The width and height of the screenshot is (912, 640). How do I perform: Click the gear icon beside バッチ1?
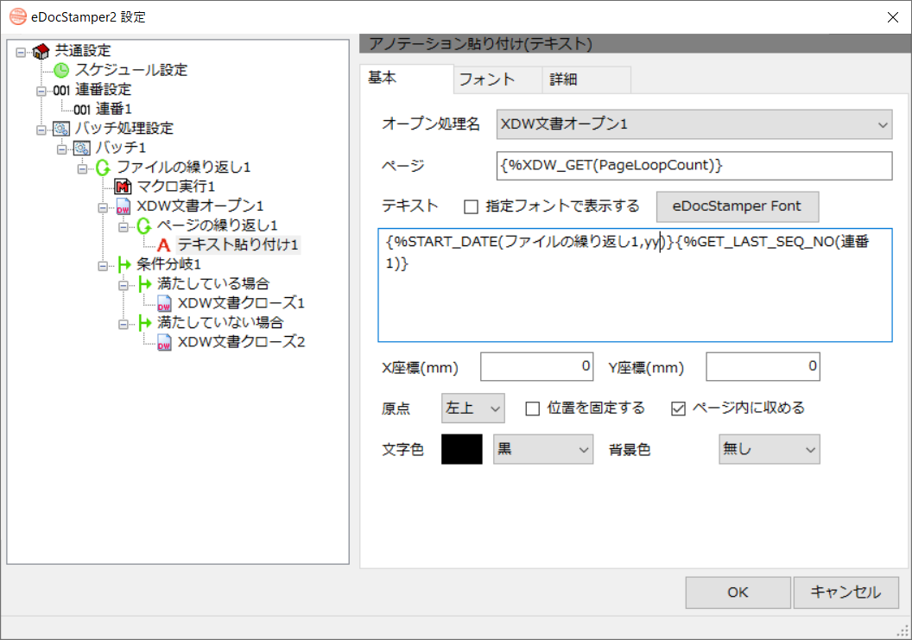(x=81, y=149)
